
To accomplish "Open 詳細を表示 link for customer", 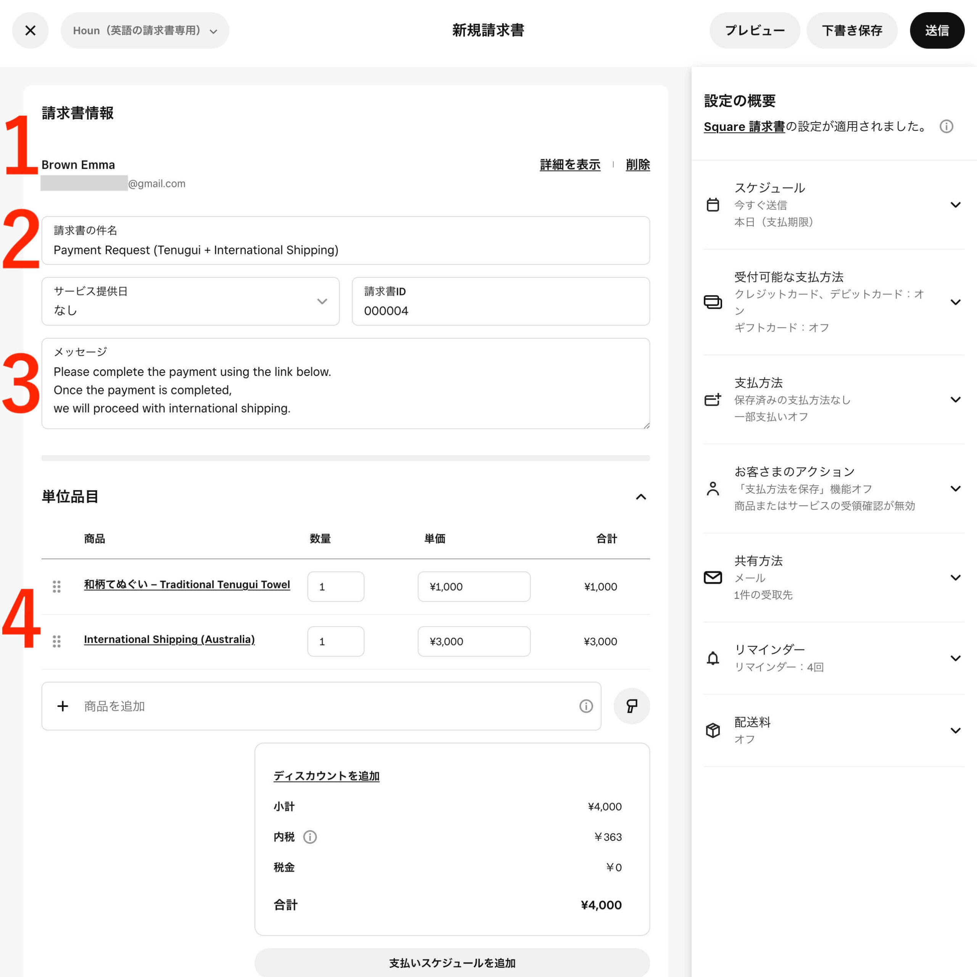I will pyautogui.click(x=570, y=165).
